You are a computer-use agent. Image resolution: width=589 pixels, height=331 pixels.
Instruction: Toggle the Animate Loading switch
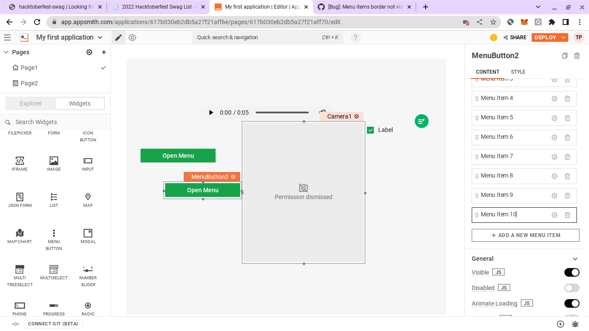pyautogui.click(x=572, y=303)
